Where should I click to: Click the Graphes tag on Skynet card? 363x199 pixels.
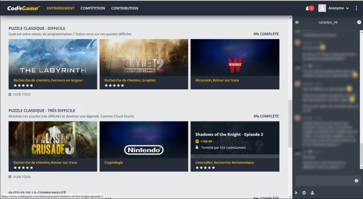point(149,80)
